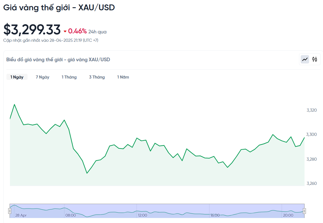
Task: Click the $3,299.33 gold price
Action: pyautogui.click(x=32, y=30)
